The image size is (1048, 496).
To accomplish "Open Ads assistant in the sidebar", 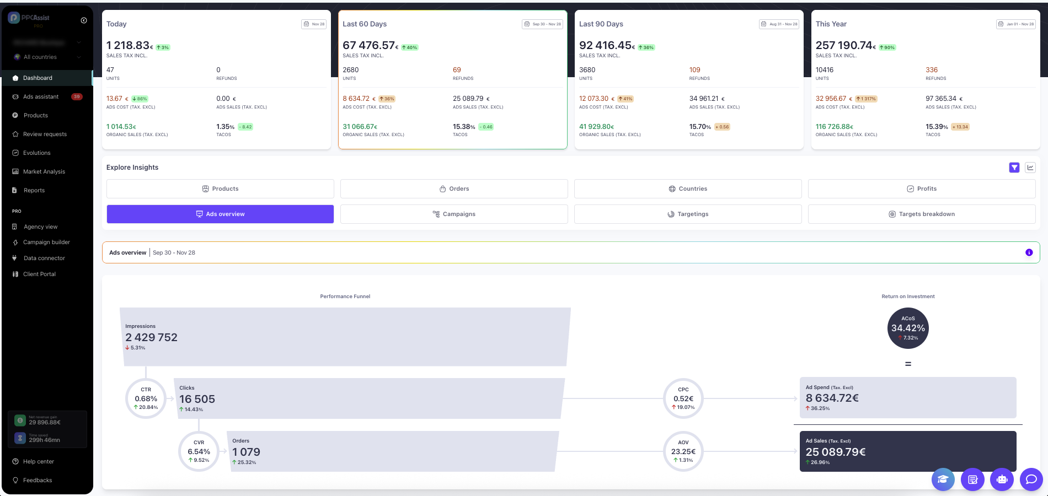I will coord(41,97).
